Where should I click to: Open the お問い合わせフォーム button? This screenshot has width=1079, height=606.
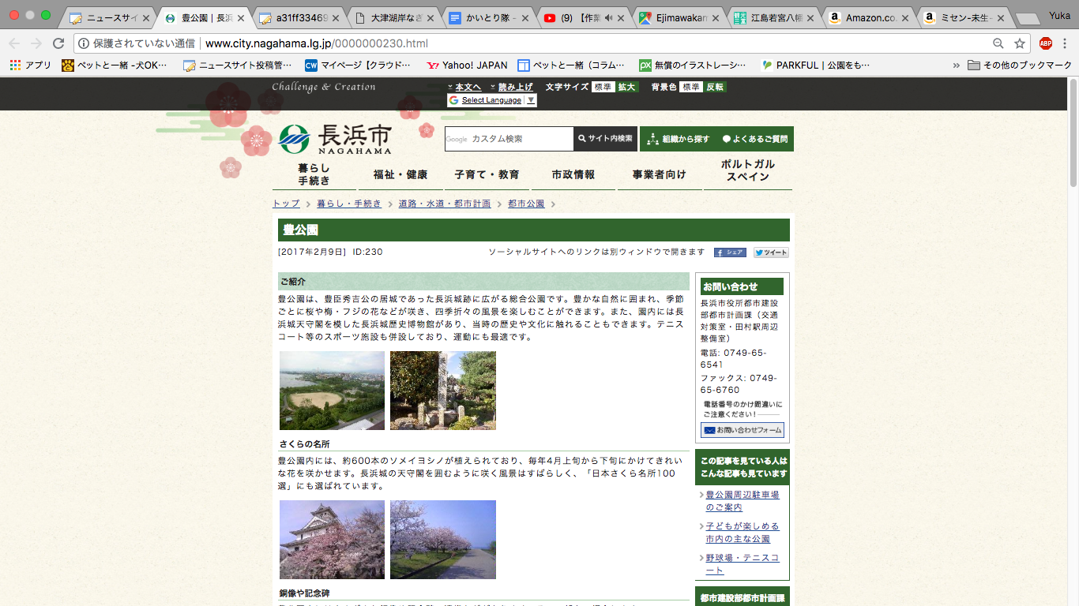click(x=743, y=430)
